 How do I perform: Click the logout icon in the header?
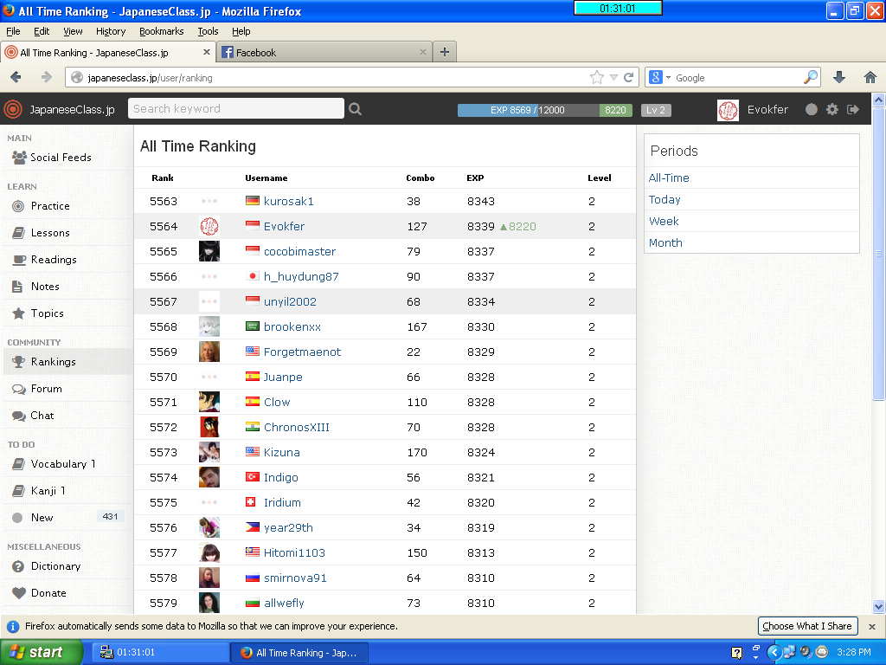click(x=853, y=109)
